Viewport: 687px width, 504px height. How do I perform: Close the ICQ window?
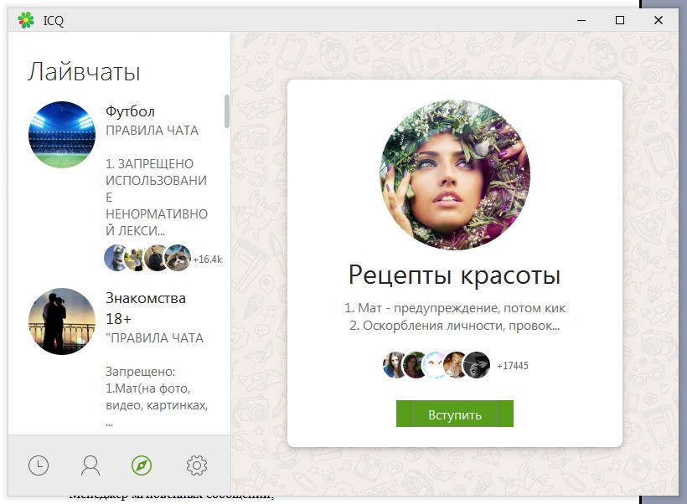tap(658, 20)
